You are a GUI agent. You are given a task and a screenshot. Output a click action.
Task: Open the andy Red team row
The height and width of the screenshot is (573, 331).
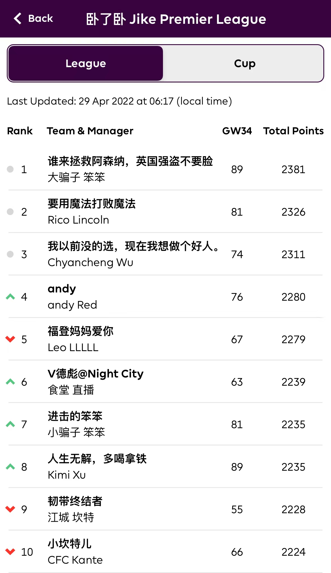[72, 305]
